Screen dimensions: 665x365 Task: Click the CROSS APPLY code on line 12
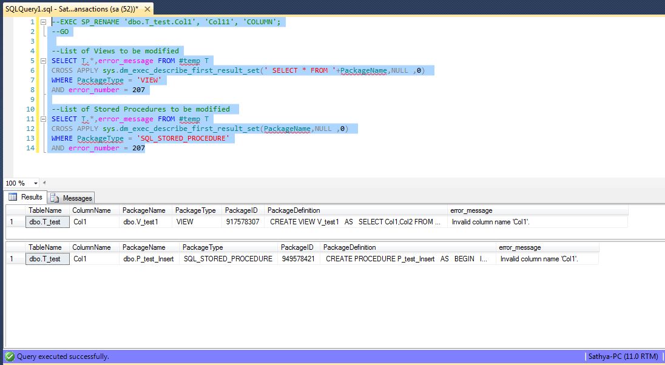[200, 129]
